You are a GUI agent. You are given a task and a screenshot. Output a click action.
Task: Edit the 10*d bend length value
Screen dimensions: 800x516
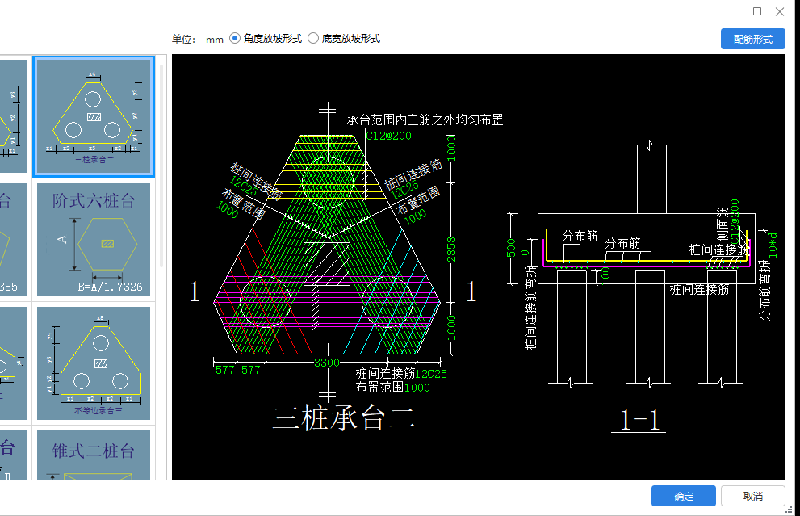[773, 245]
